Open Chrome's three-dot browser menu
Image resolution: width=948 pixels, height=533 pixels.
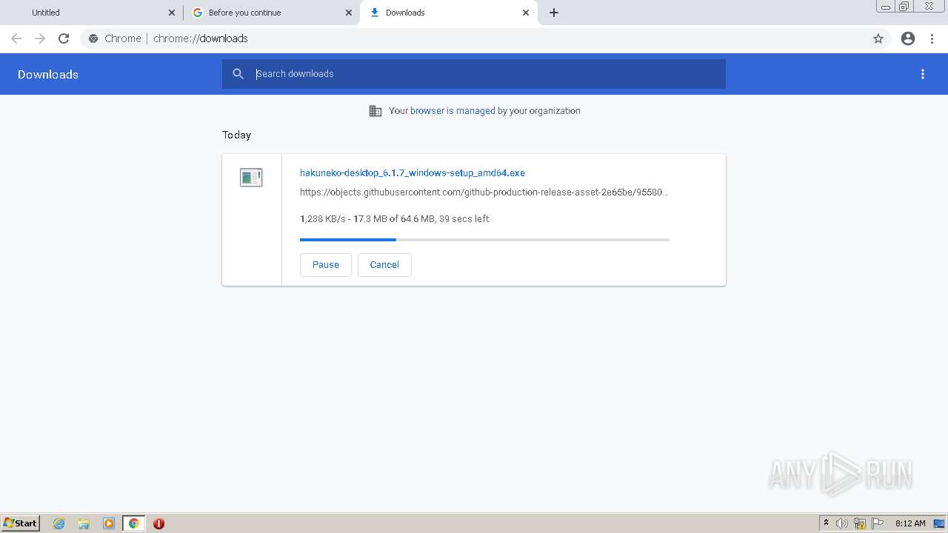coord(932,38)
